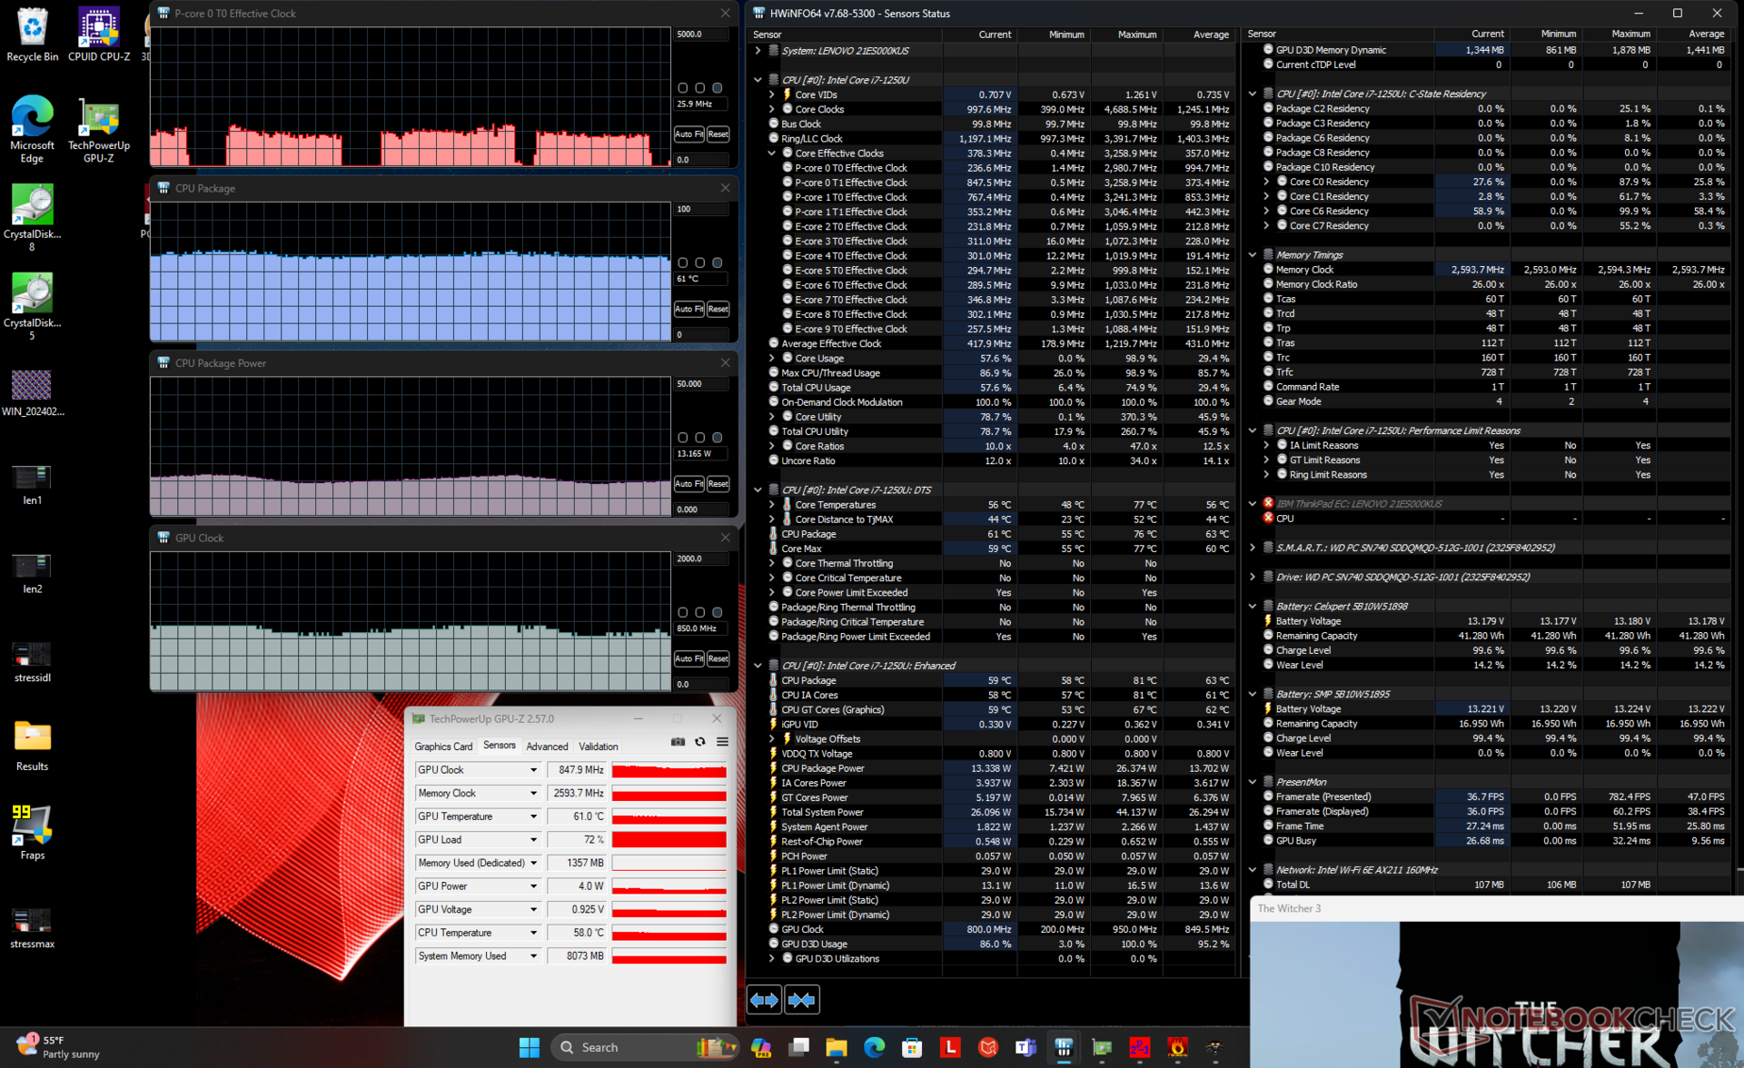Open the GPU Temperature sensor dropdown

[533, 816]
